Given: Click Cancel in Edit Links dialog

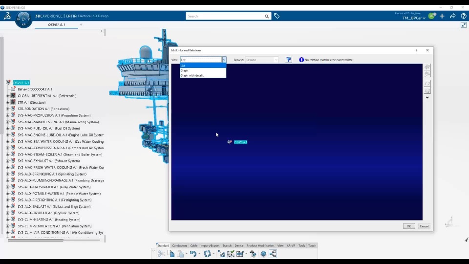Looking at the screenshot, I should coord(424,226).
